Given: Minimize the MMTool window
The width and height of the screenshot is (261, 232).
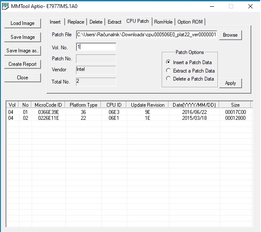Looking at the screenshot, I should (x=212, y=6).
